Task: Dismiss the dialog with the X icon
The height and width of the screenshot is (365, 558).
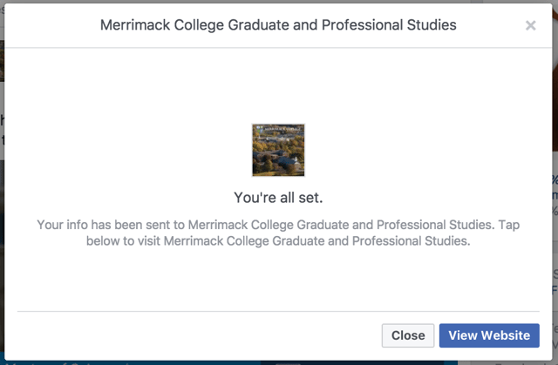Action: click(x=530, y=26)
